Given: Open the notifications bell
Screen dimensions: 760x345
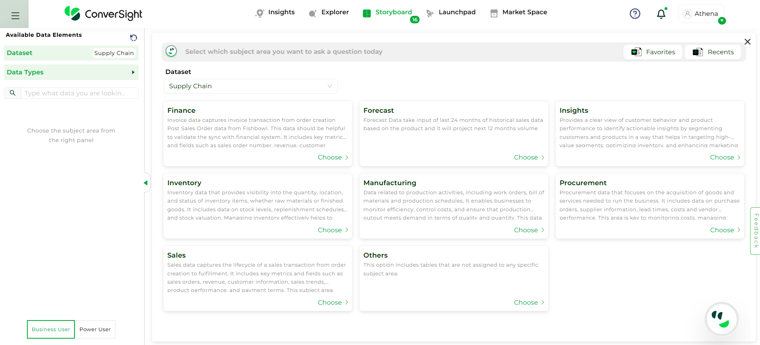Looking at the screenshot, I should [x=661, y=14].
